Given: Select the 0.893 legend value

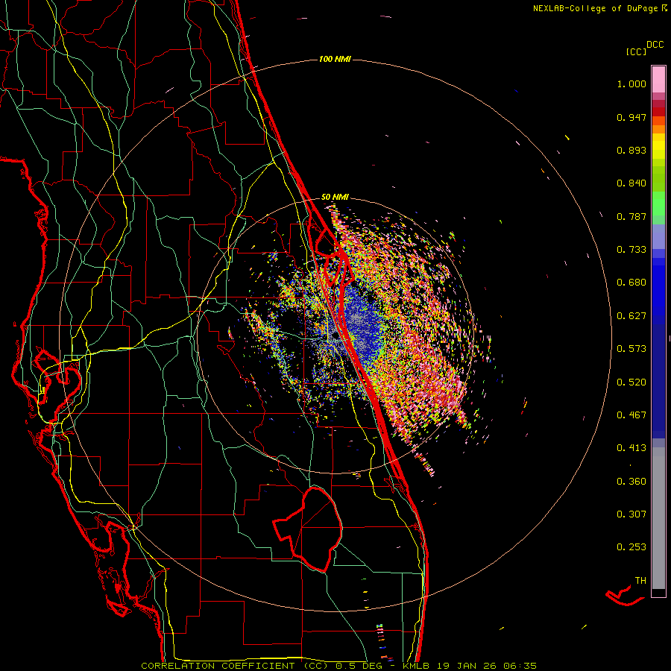Looking at the screenshot, I should coord(631,150).
